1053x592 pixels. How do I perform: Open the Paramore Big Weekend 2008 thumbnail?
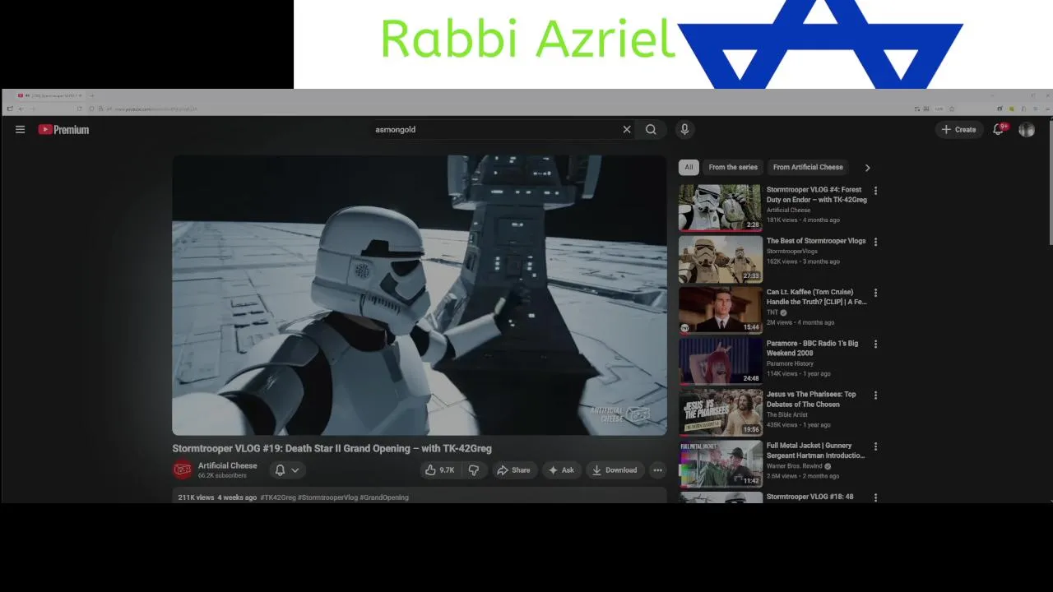pos(721,361)
